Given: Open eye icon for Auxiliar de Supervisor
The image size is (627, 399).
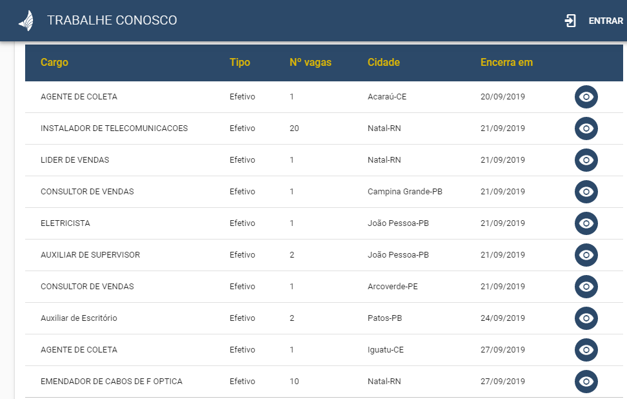Looking at the screenshot, I should 586,255.
